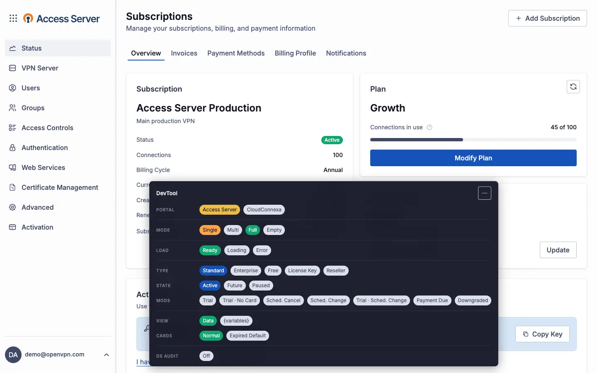Minimize the DevTool panel
597x373 pixels.
485,193
